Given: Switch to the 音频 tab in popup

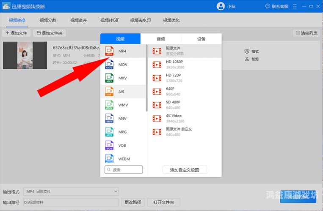Looking at the screenshot, I should point(161,39).
